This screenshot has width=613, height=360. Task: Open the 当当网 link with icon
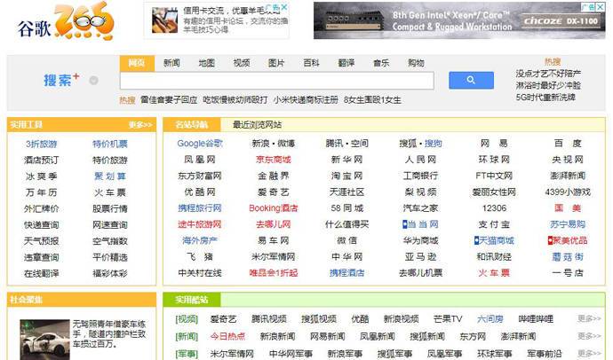420,224
